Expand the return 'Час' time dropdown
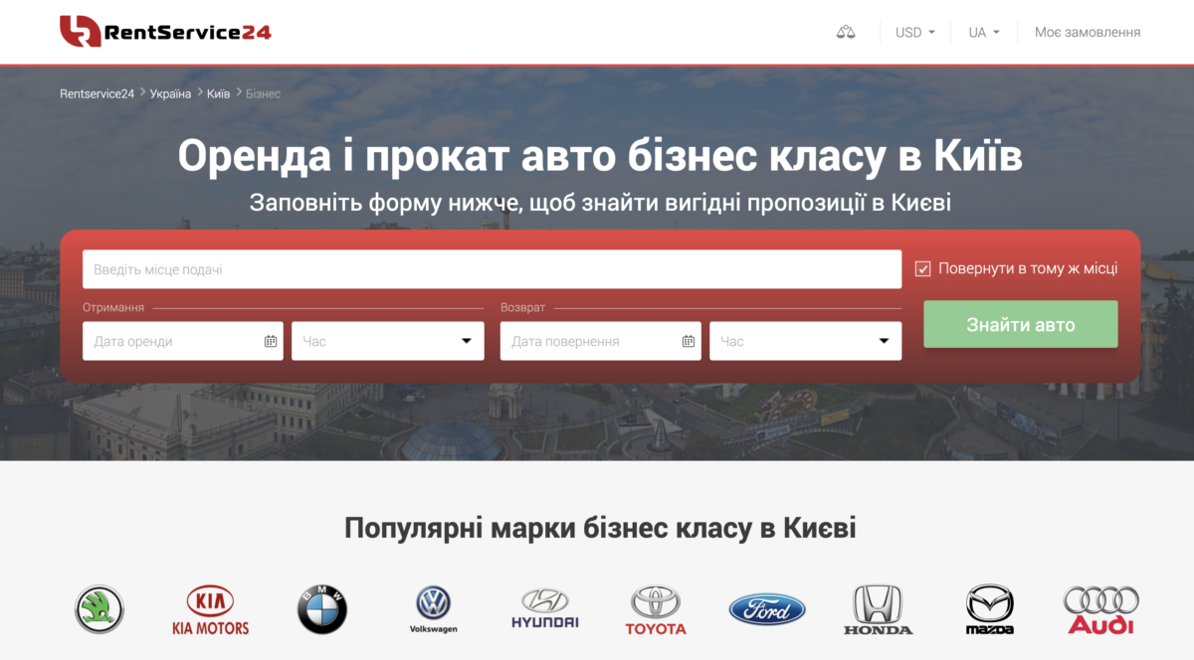Viewport: 1194px width, 660px height. coord(805,341)
